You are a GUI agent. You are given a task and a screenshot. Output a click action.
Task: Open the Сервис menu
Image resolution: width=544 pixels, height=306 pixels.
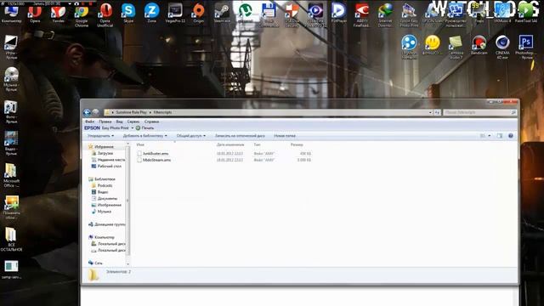point(133,122)
